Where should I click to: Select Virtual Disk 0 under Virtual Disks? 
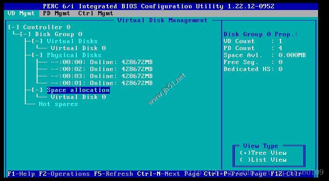click(x=78, y=48)
